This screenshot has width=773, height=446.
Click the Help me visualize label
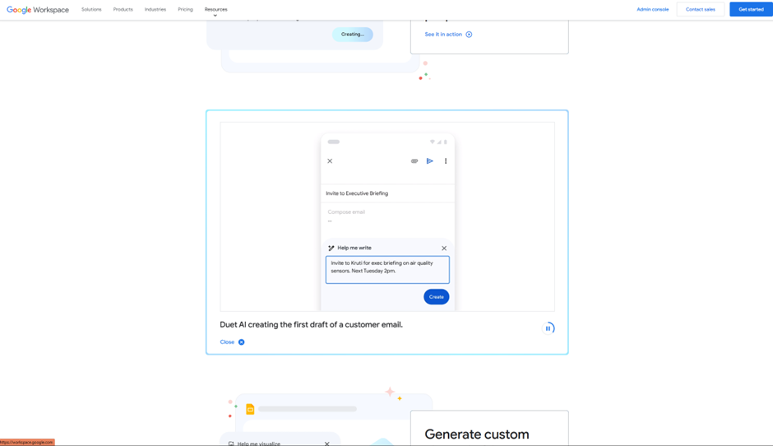pos(258,444)
